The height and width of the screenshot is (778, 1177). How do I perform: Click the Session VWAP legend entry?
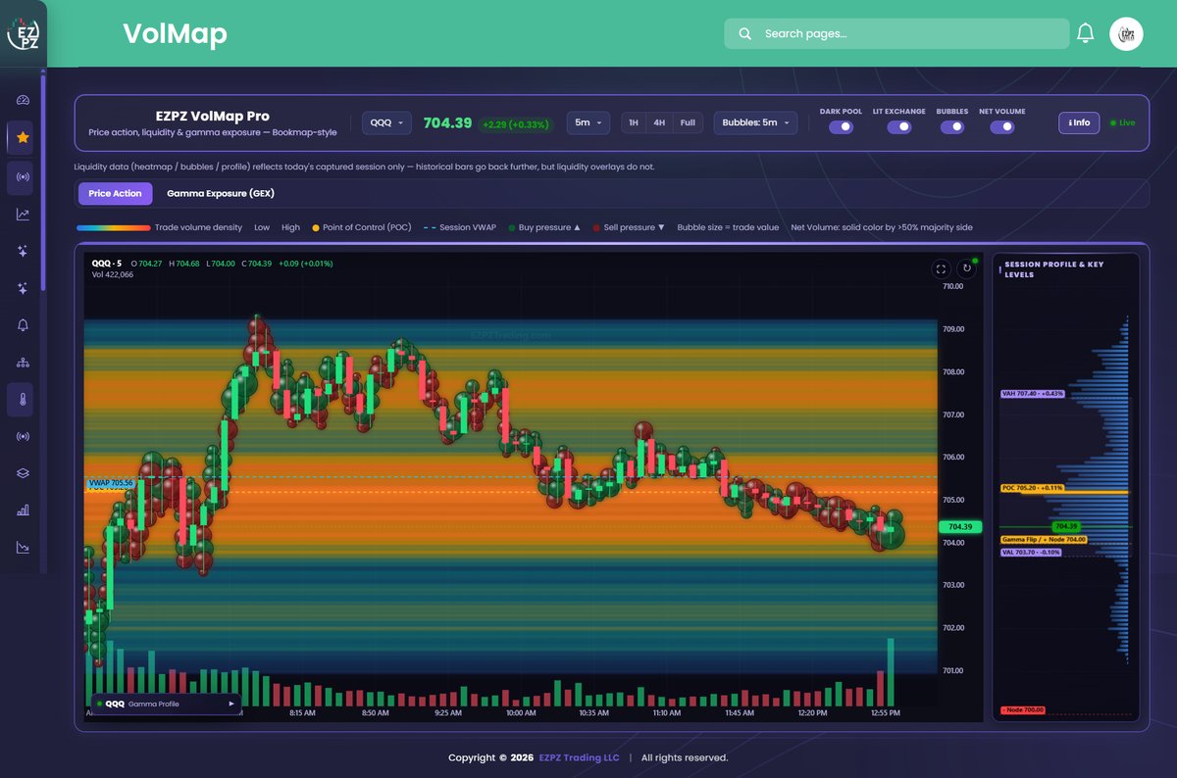click(x=459, y=227)
